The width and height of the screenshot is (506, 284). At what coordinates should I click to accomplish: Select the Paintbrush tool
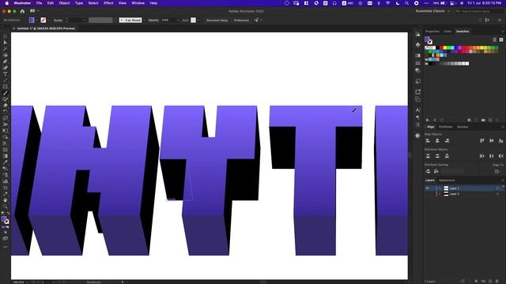pyautogui.click(x=6, y=93)
